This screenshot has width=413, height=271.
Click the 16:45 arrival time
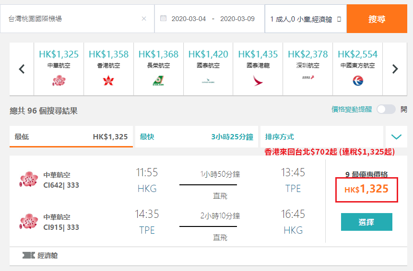(293, 214)
